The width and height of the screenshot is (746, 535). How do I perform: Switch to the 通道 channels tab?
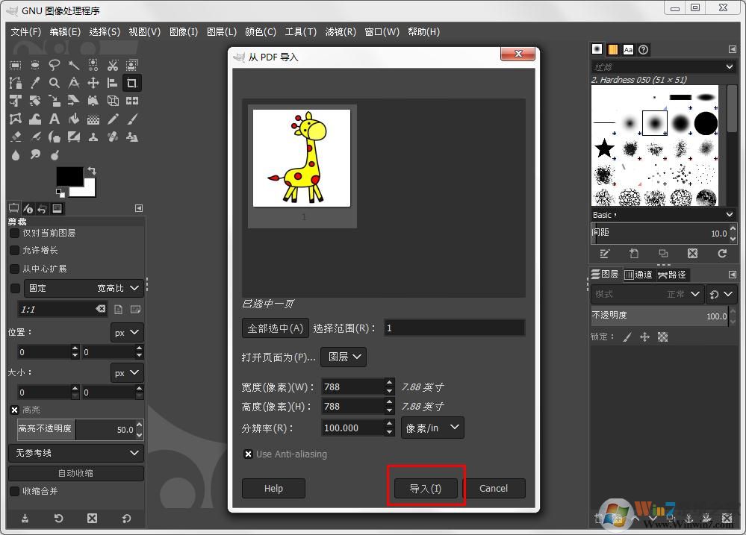tap(639, 274)
